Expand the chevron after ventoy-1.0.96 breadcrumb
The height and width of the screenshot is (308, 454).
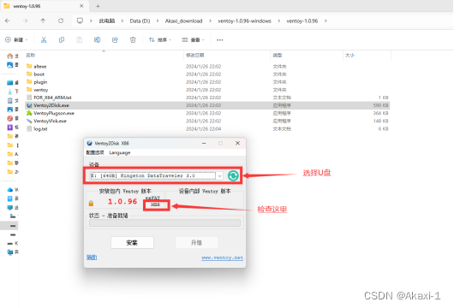pyautogui.click(x=326, y=21)
